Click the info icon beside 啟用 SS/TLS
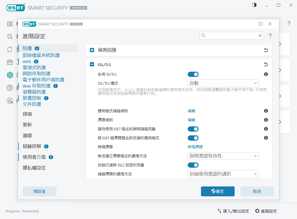 tap(266, 74)
